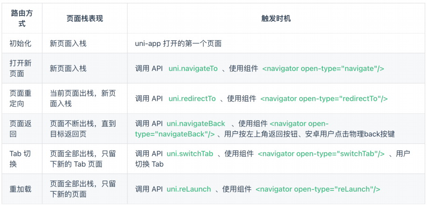Open the navigator open-type="switchTab" component link

coord(321,154)
